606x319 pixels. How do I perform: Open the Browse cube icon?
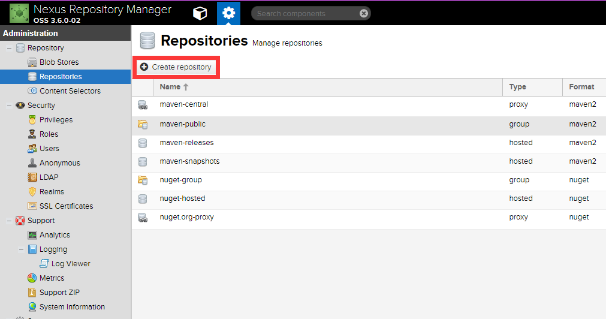coord(200,14)
